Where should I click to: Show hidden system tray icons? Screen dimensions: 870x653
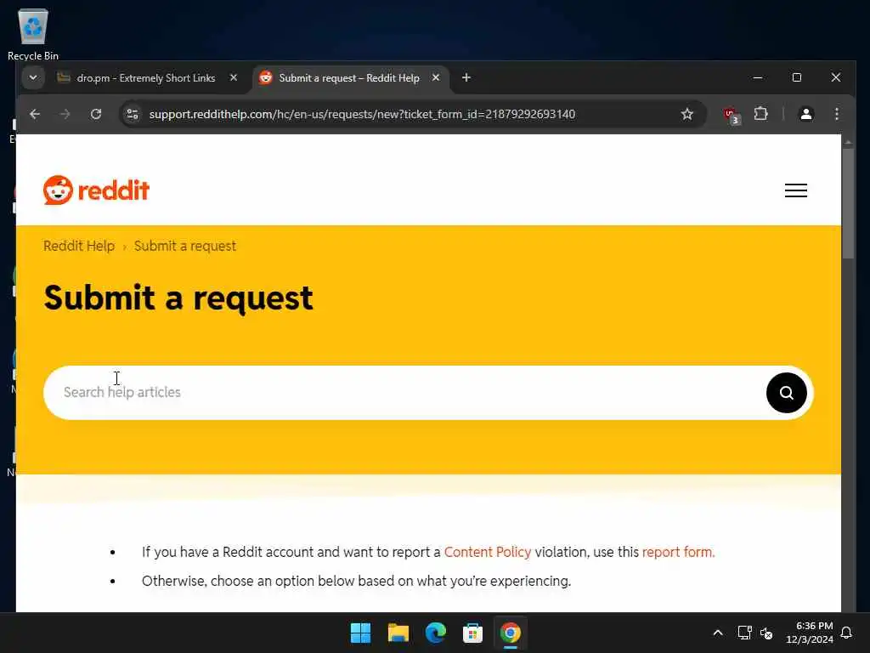[x=717, y=633]
